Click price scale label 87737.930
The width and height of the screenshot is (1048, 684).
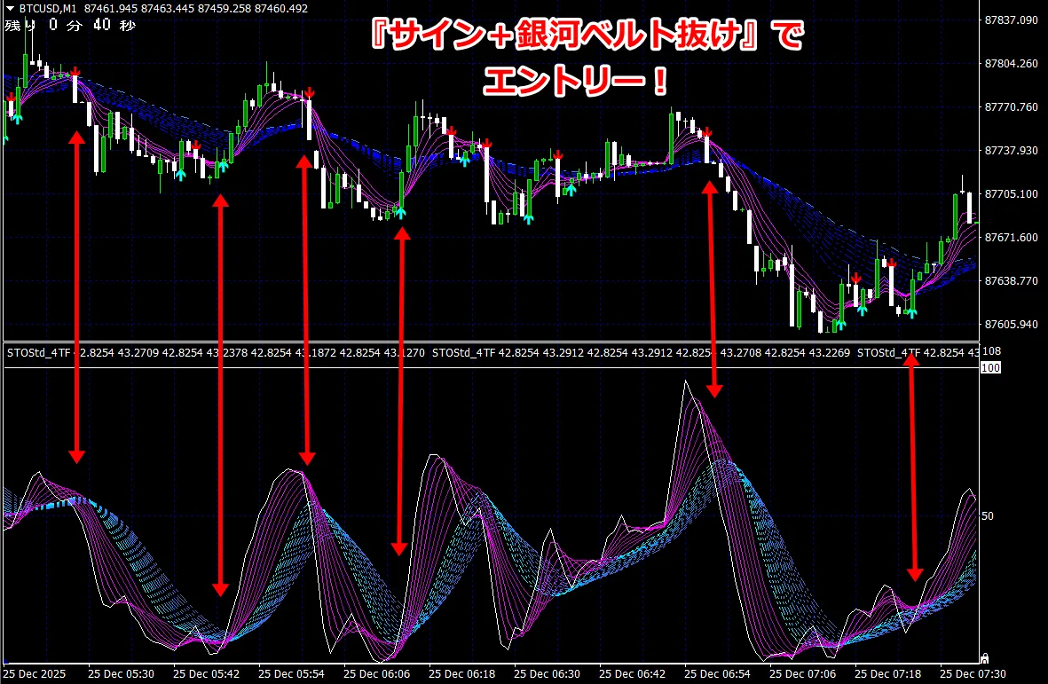pyautogui.click(x=1012, y=150)
